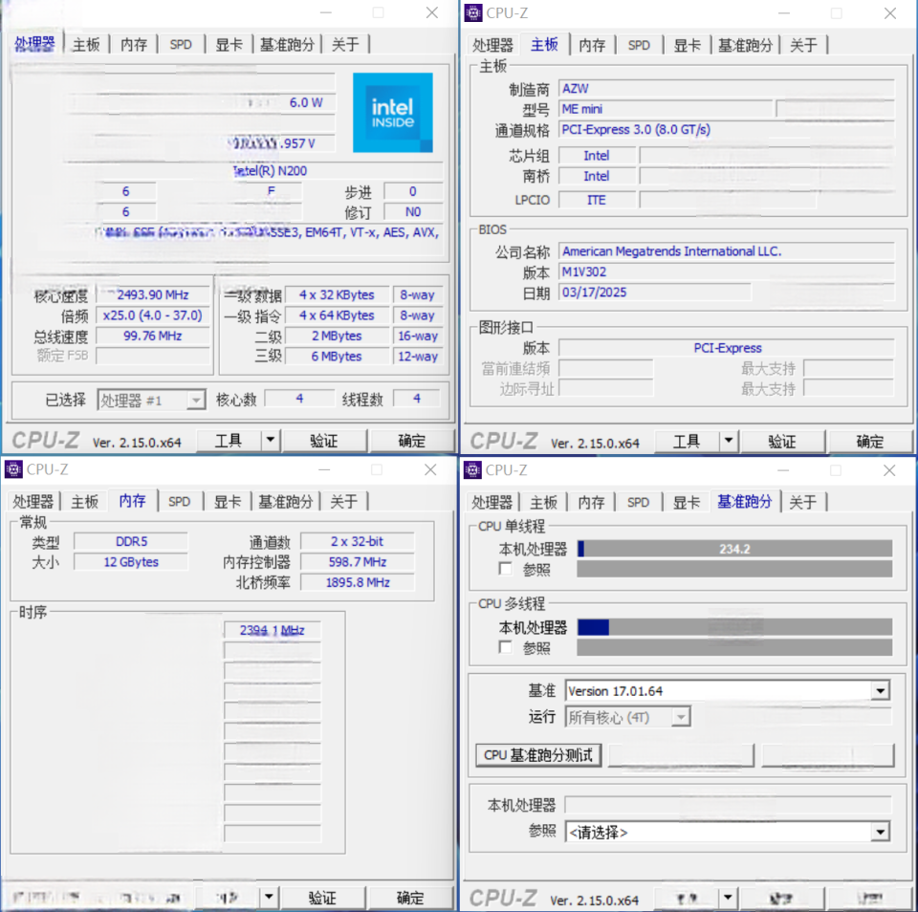Click the graphics interface version PCI-Express
918x912 pixels.
pyautogui.click(x=727, y=348)
